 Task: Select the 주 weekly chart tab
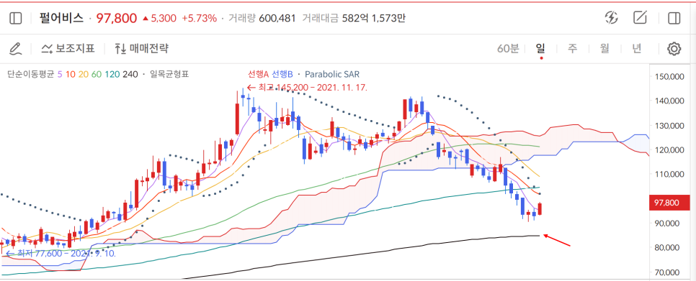(573, 48)
